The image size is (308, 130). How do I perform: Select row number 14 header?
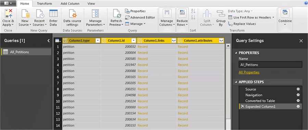(58, 125)
